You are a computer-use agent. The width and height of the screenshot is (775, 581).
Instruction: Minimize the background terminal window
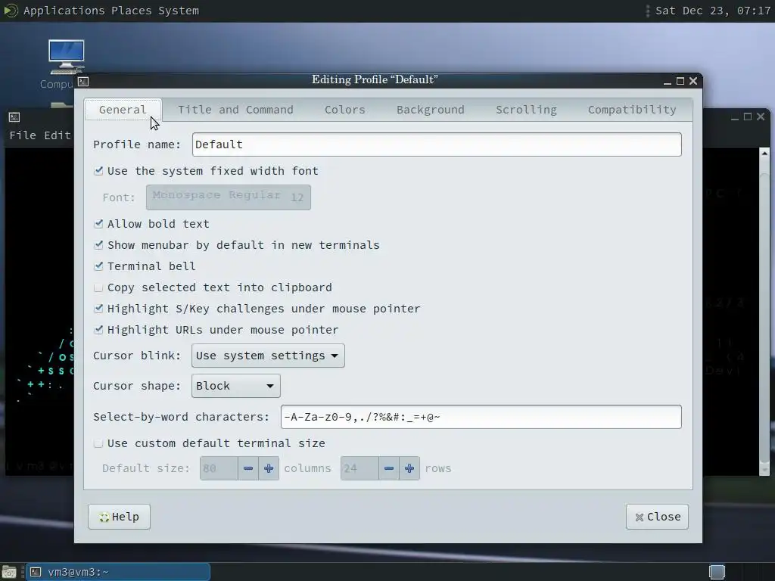coord(734,117)
